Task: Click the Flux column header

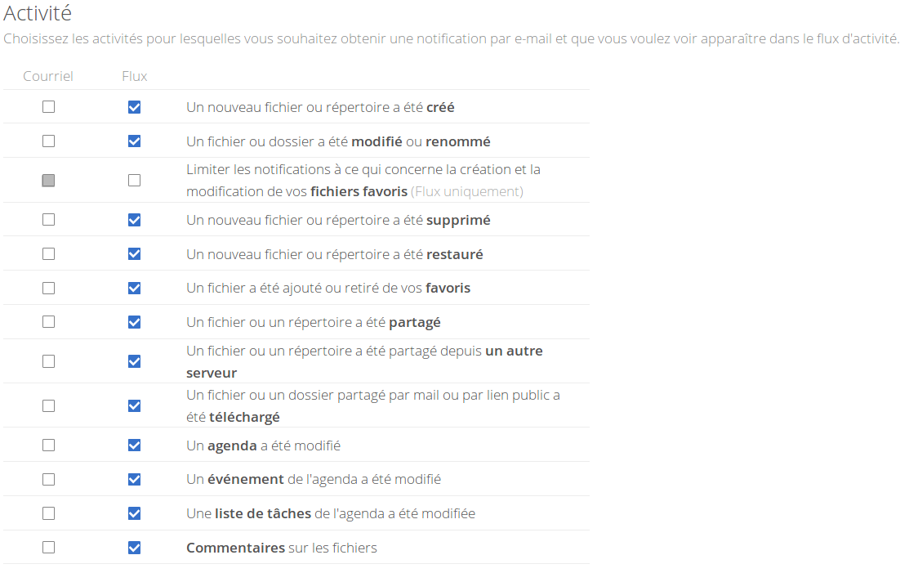Action: (x=134, y=76)
